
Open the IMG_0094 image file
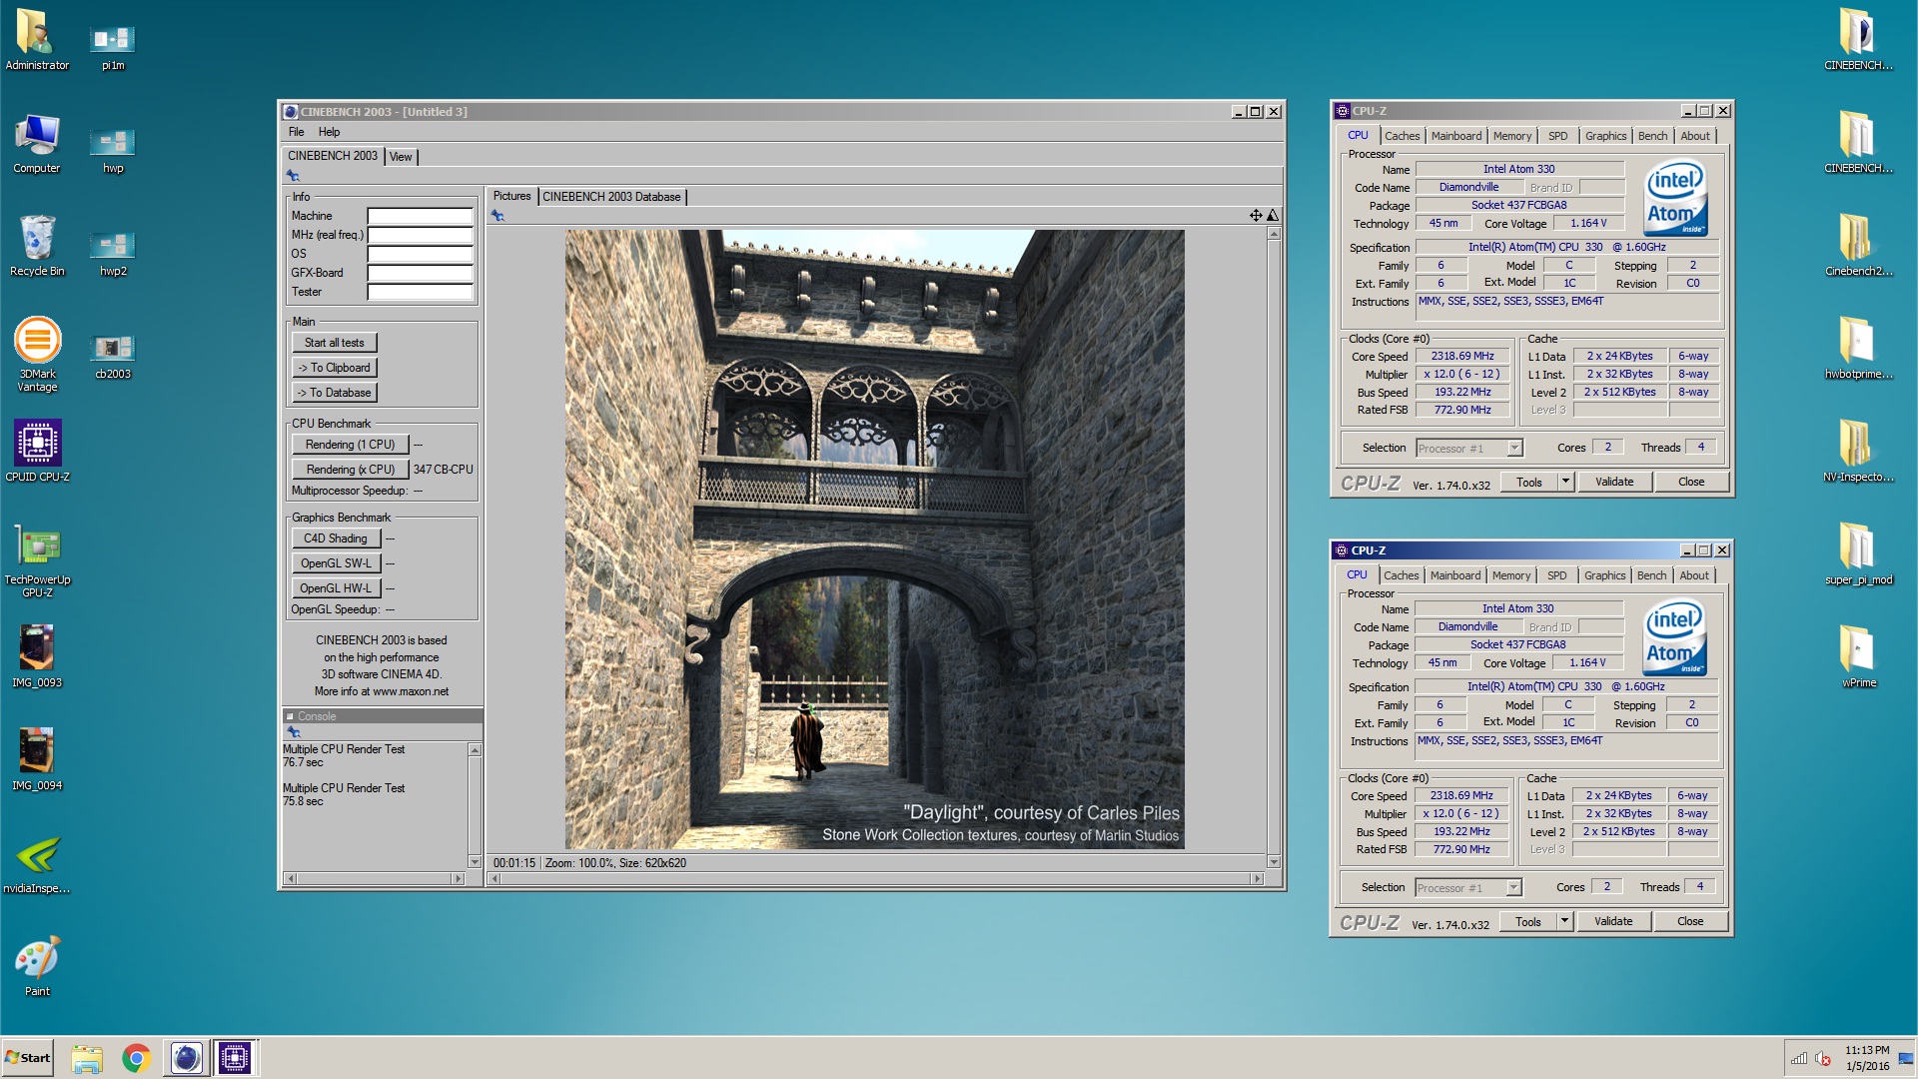pyautogui.click(x=37, y=760)
